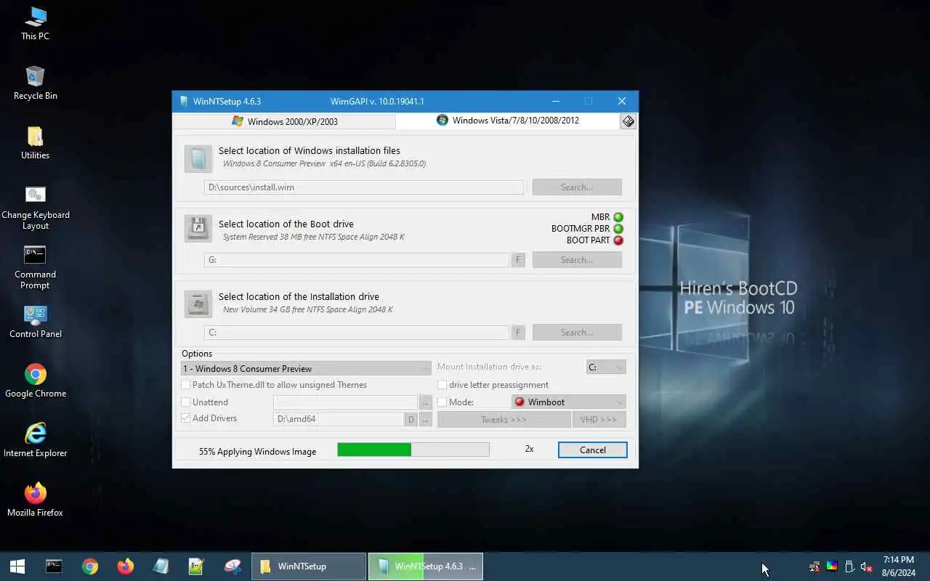
Task: Click the colorful display tray icon
Action: pos(832,566)
